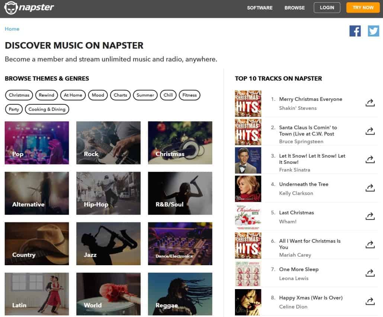Open the Software menu item
The image size is (383, 317).
pyautogui.click(x=260, y=8)
